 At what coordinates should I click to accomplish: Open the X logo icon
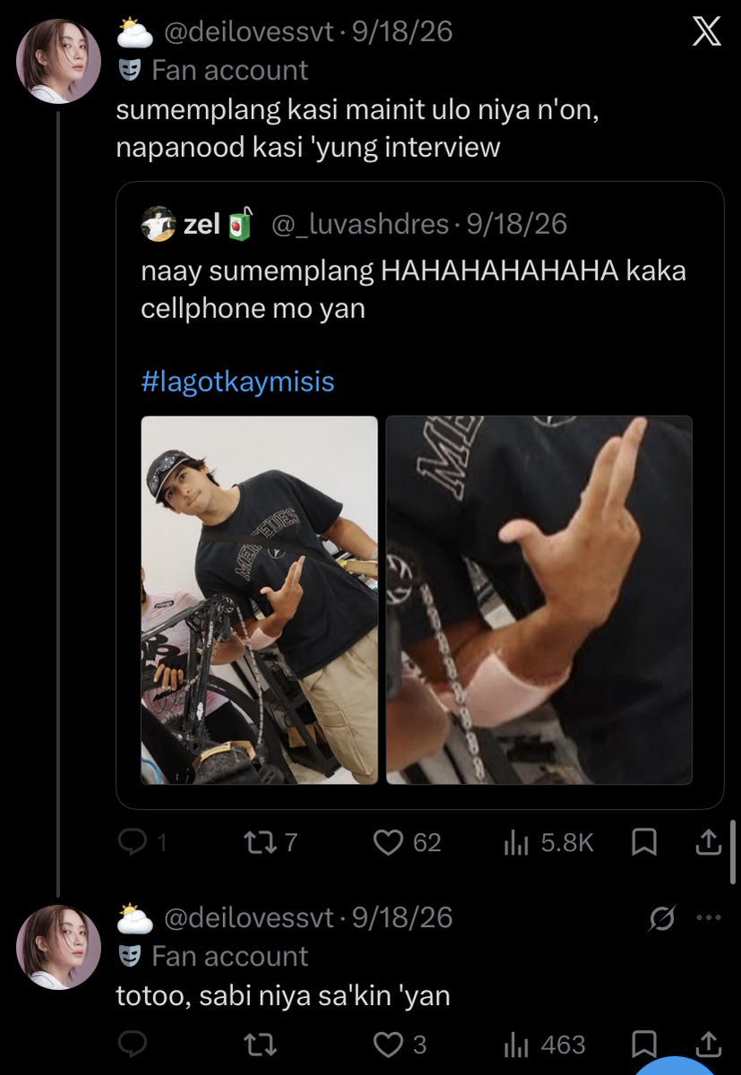[707, 32]
